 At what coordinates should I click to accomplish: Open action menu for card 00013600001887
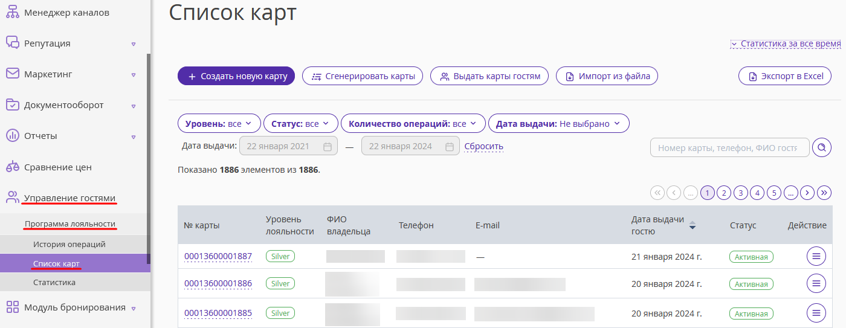coord(816,257)
